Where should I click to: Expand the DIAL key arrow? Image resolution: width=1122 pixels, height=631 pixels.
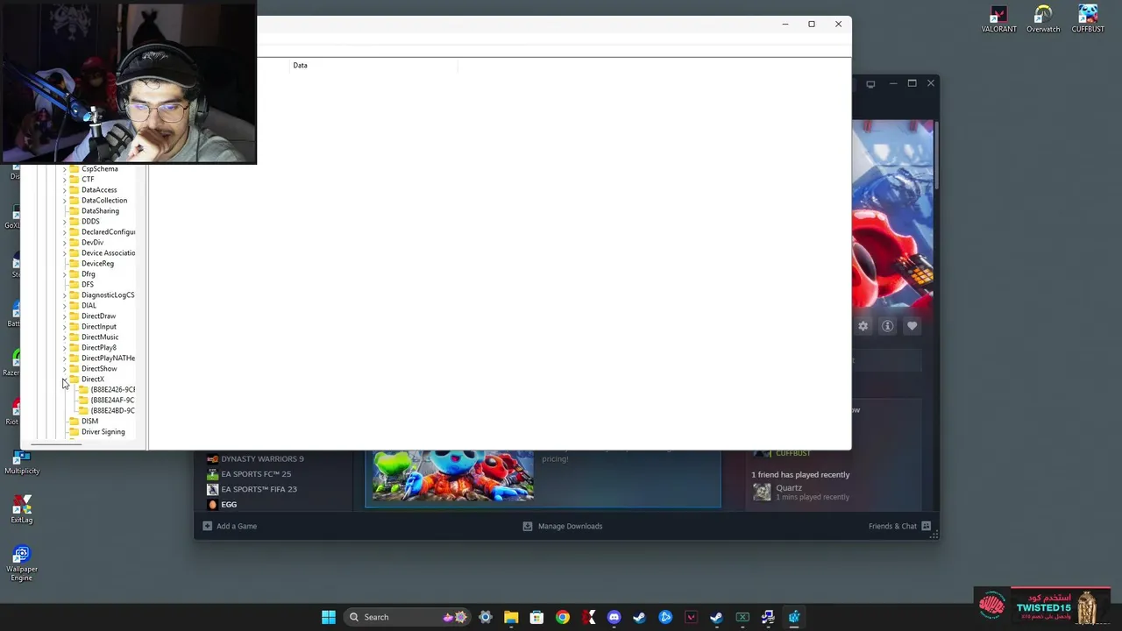(x=64, y=306)
